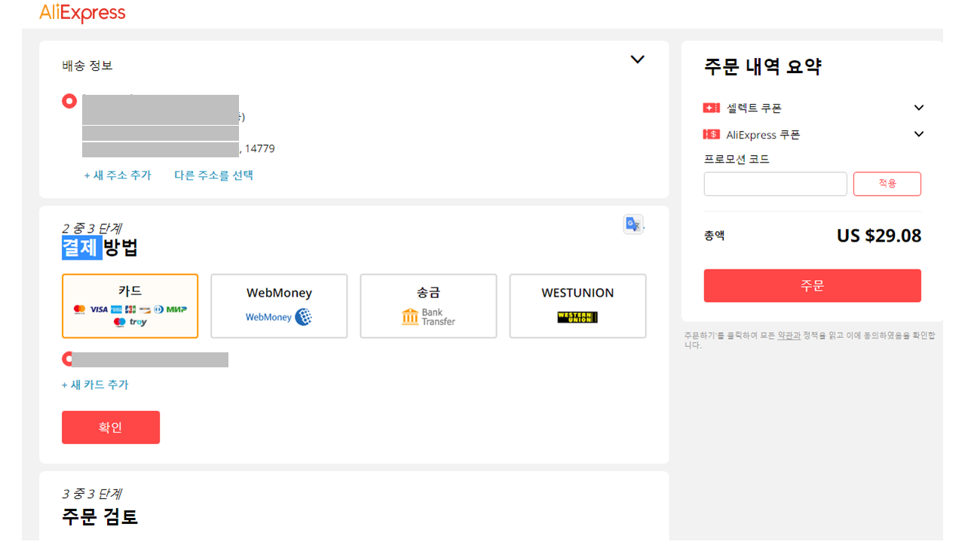The width and height of the screenshot is (965, 542).
Task: Click the 결제 방법 heading
Action: (100, 247)
